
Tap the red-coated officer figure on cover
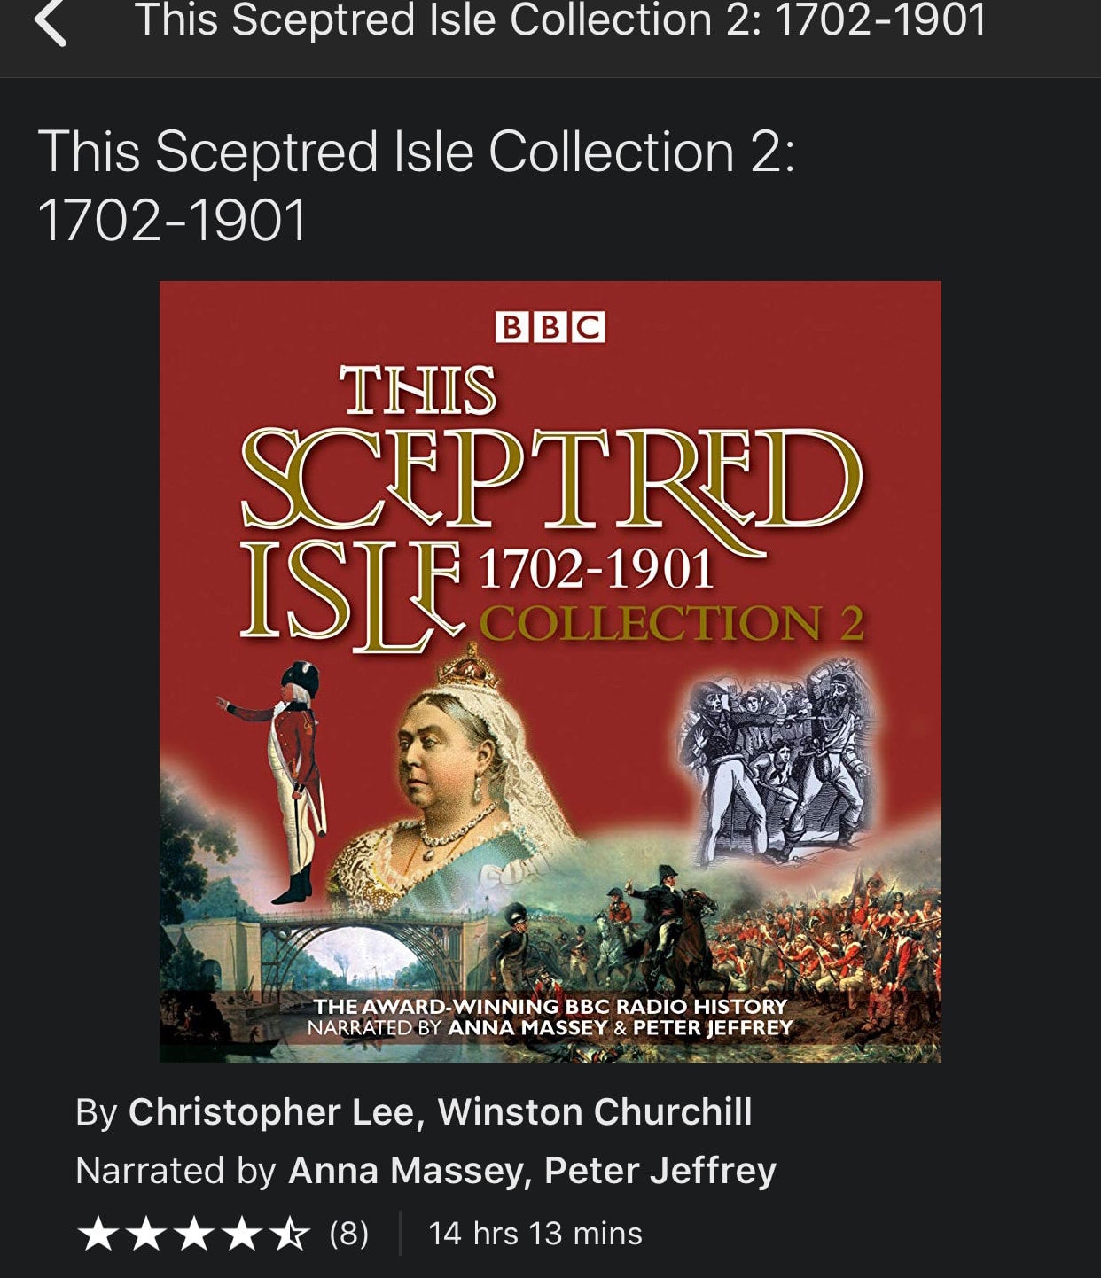tap(282, 780)
